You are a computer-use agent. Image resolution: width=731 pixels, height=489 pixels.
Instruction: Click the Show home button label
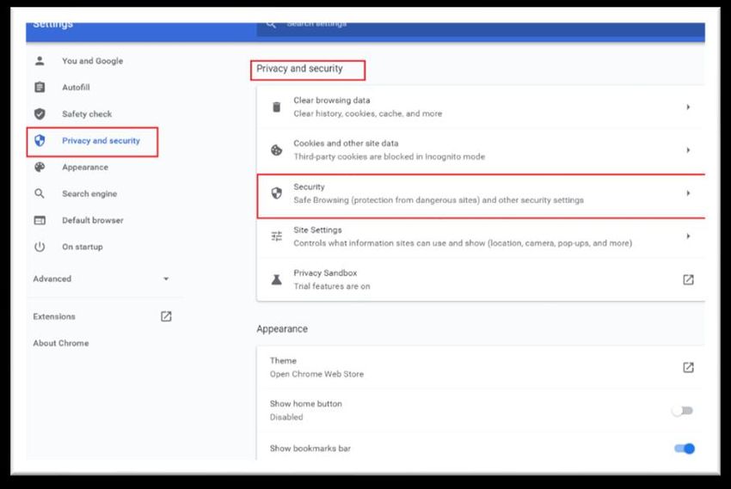[x=306, y=404]
